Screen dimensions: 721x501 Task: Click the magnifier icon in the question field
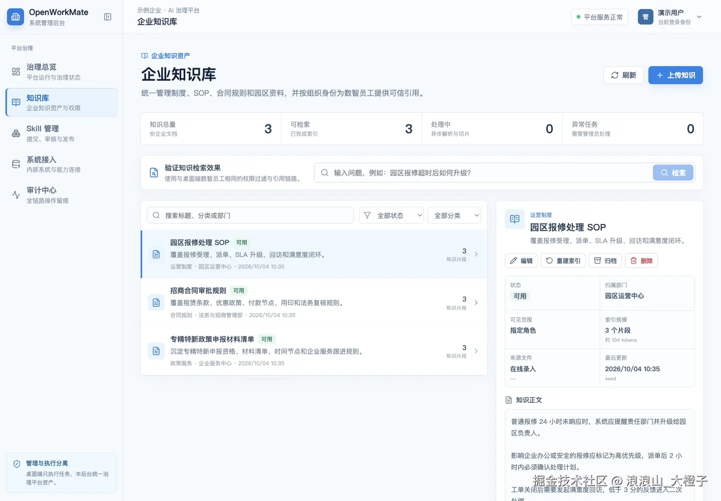coord(325,173)
